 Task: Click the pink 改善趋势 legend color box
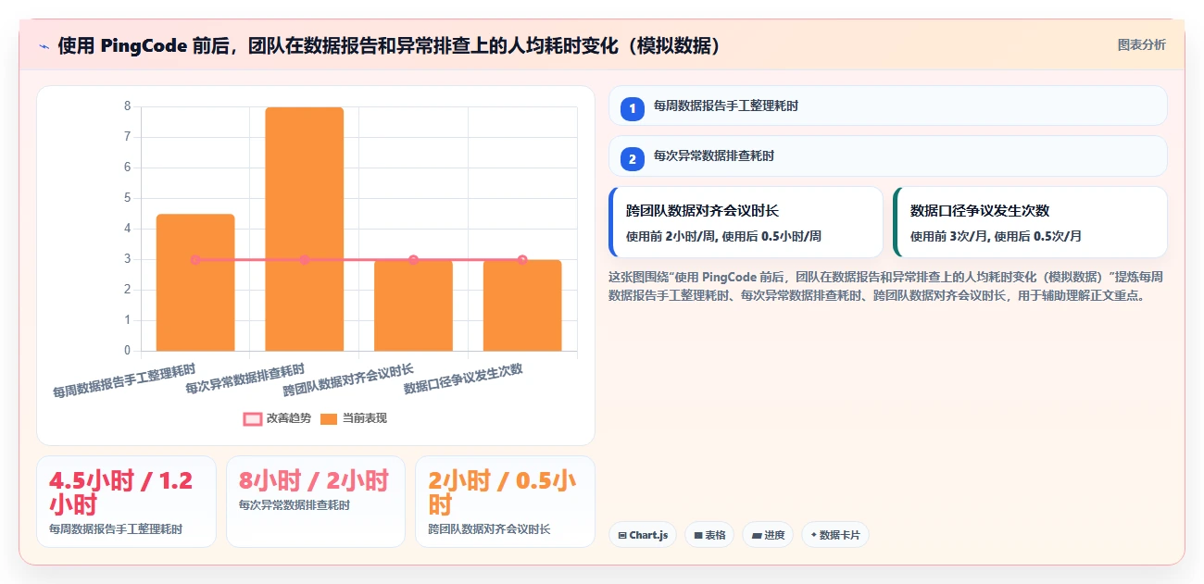253,418
